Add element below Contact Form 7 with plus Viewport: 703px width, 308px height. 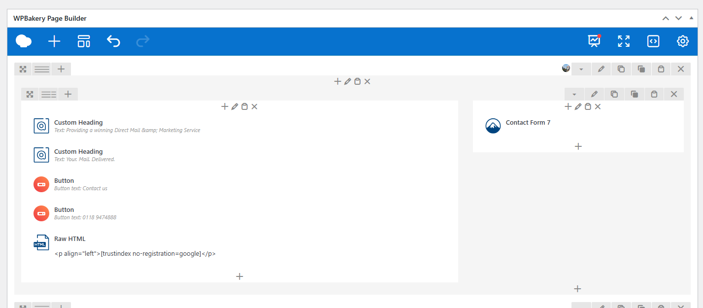pos(578,146)
